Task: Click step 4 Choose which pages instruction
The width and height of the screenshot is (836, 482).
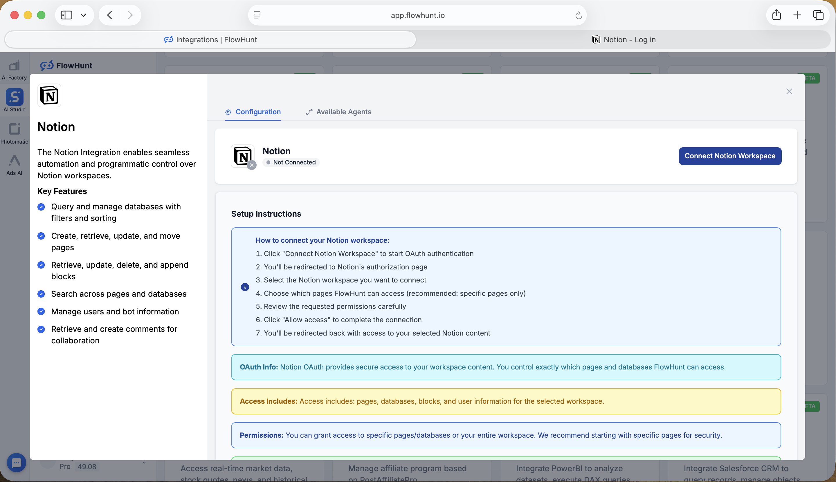Action: [391, 293]
